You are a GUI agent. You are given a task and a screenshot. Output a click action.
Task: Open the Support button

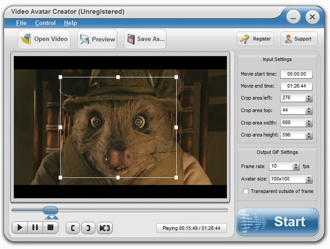(x=299, y=39)
